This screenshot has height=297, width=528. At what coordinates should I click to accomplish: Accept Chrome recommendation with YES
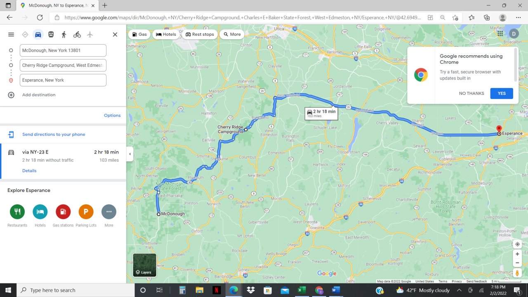[x=502, y=93]
